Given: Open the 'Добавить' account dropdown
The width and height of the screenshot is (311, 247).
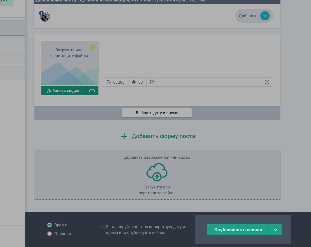Looking at the screenshot, I should (x=248, y=16).
